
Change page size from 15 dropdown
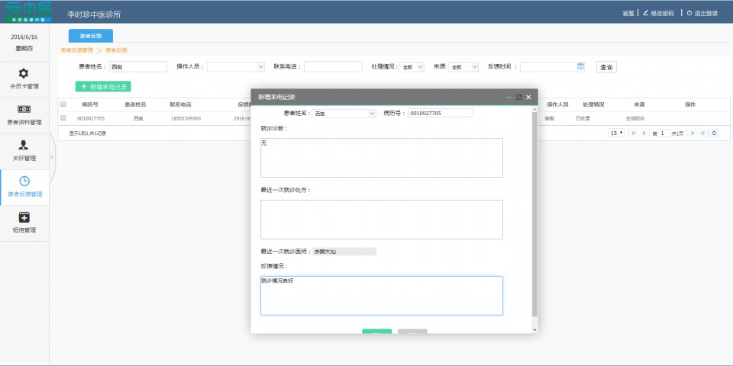[x=616, y=133]
